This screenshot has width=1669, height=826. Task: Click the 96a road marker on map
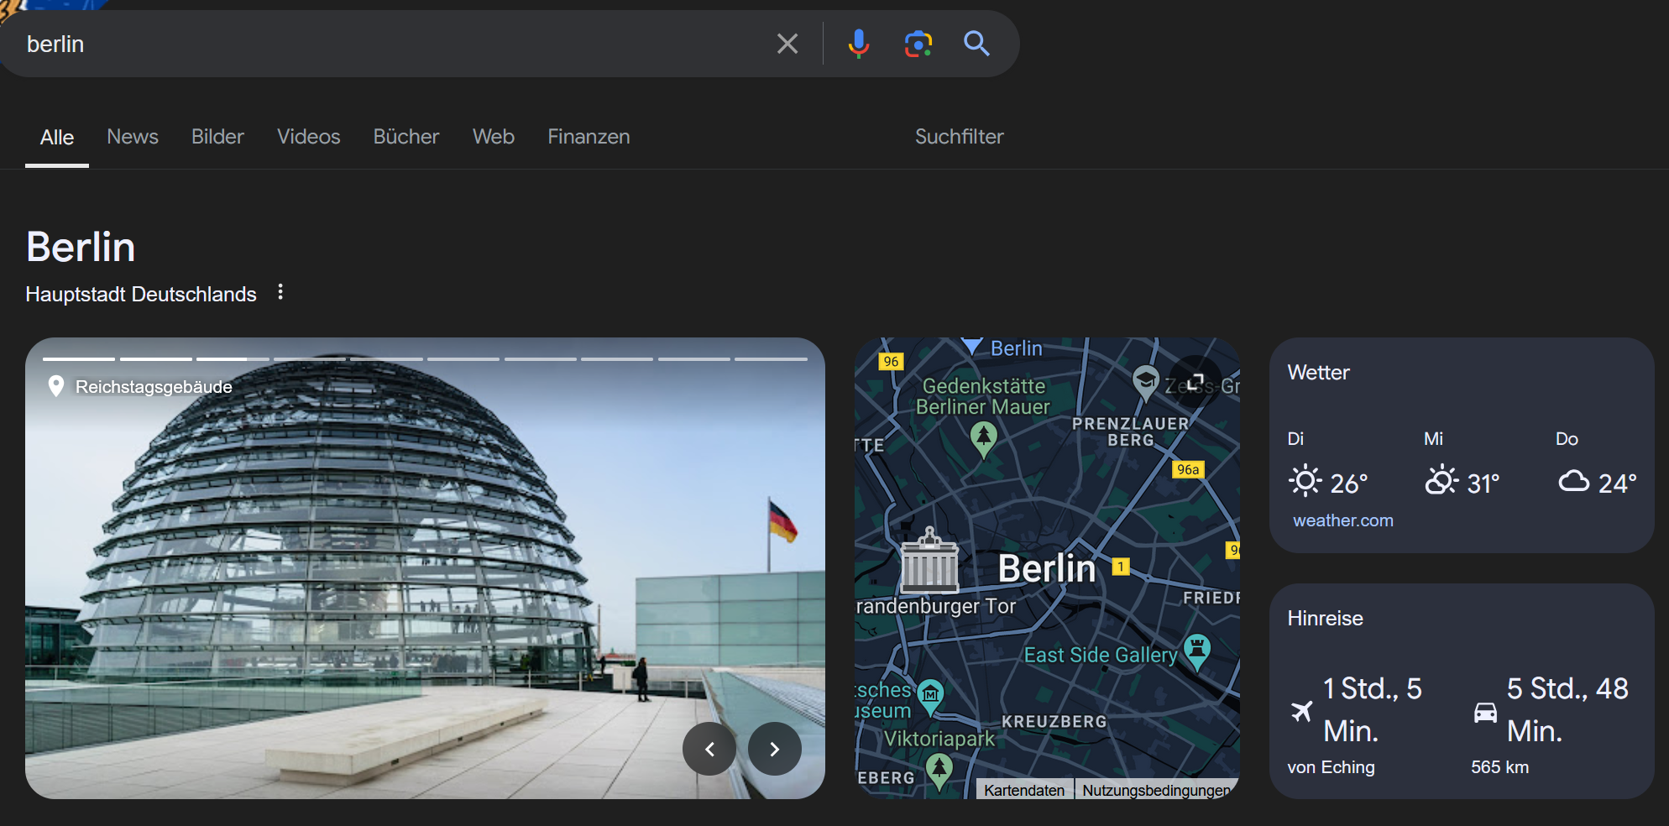(x=1188, y=469)
